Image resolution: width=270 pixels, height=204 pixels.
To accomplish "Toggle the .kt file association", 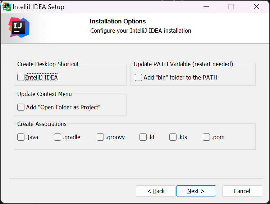I will point(143,137).
